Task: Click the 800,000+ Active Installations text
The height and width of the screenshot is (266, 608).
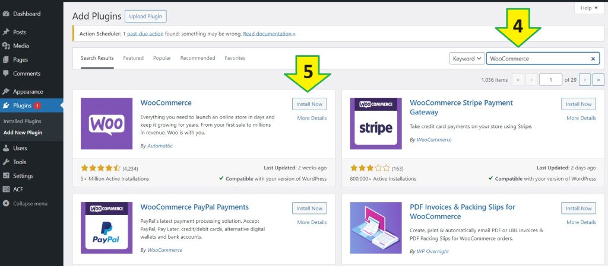Action: tap(383, 179)
